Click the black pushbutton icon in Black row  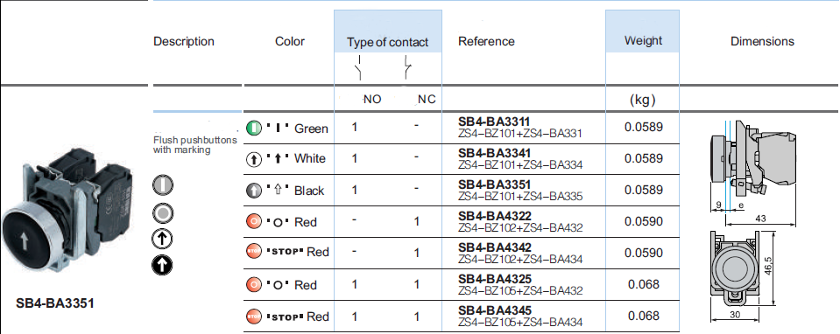(253, 191)
